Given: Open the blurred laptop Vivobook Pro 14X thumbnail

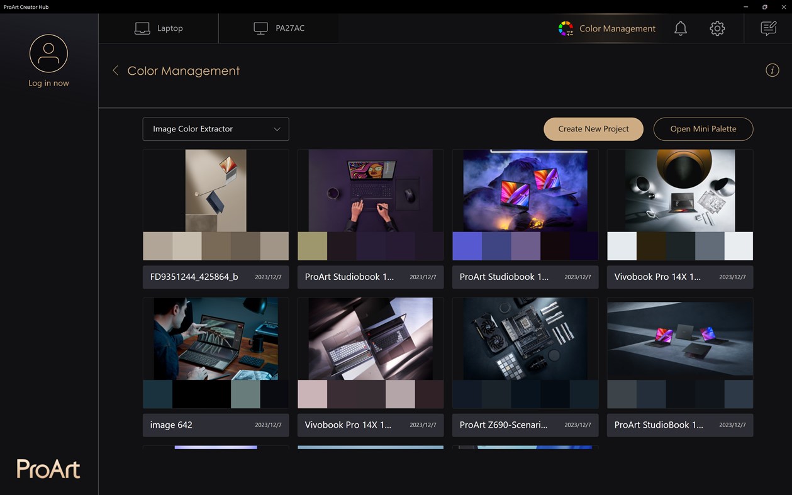Looking at the screenshot, I should (x=371, y=339).
